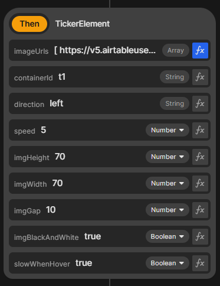Viewport: 220px width, 286px height.
Task: Click the Array type badge for imageUrls
Action: [x=176, y=50]
